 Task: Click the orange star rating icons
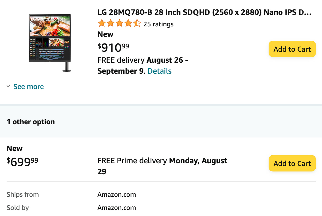tap(119, 23)
